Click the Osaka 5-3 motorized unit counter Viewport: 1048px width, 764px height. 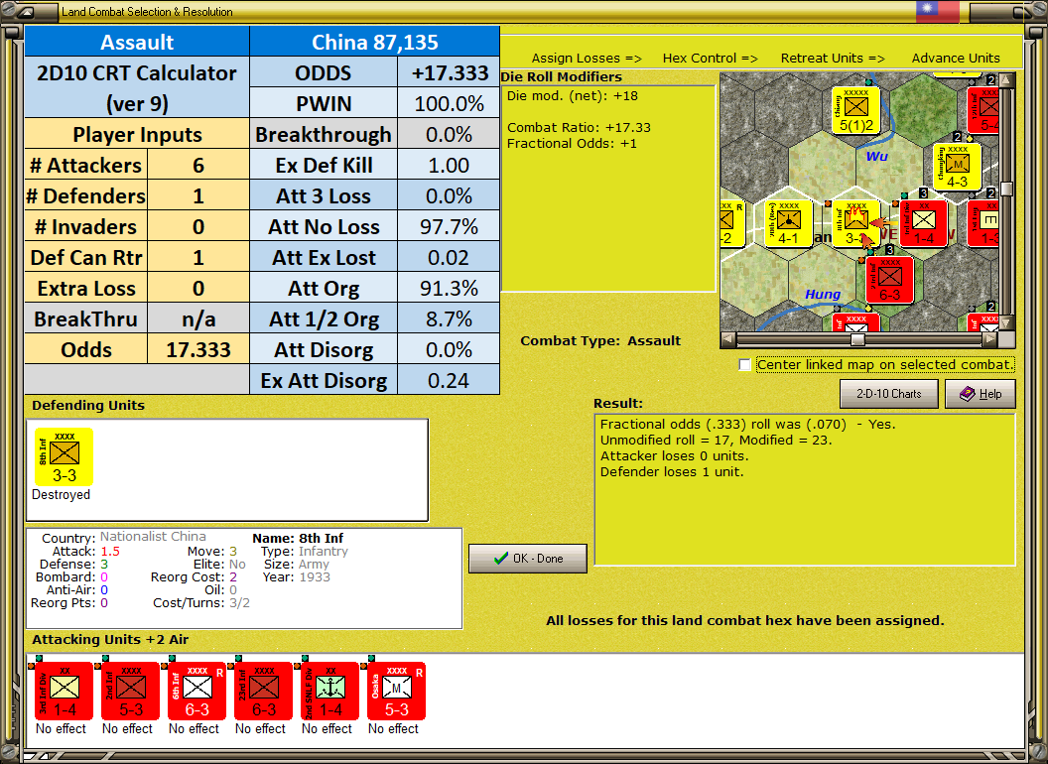tap(396, 692)
